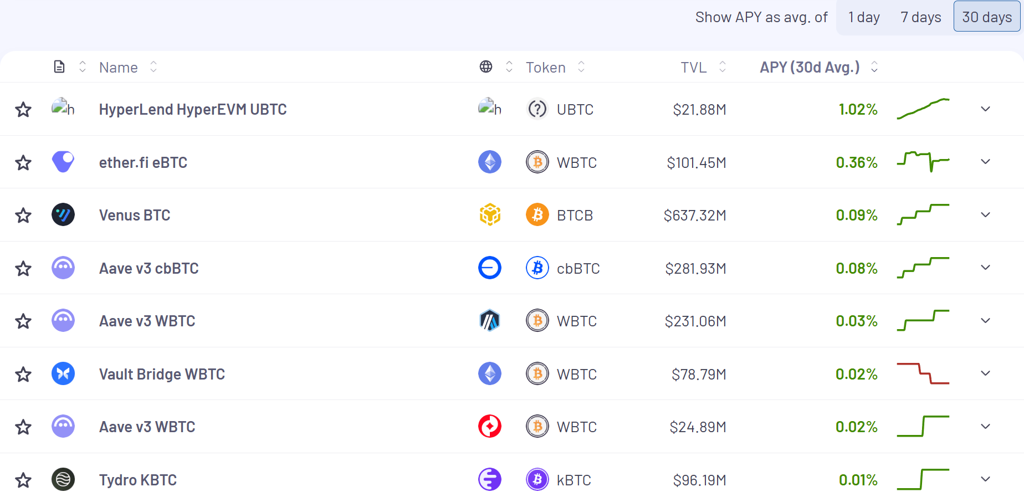
Task: Click the WBTC token icon in ether.fi row
Action: coord(537,162)
